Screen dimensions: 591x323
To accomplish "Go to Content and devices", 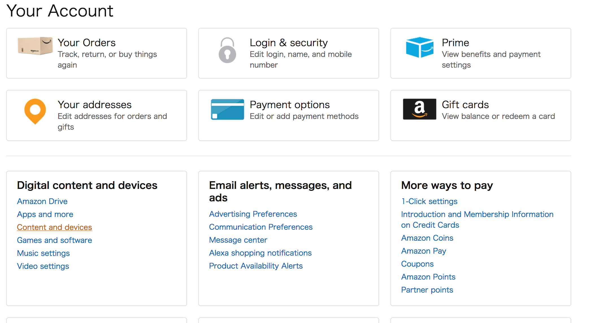I will click(x=54, y=227).
